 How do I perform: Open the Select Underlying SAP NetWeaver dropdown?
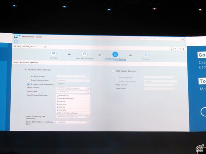pyautogui.click(x=88, y=117)
